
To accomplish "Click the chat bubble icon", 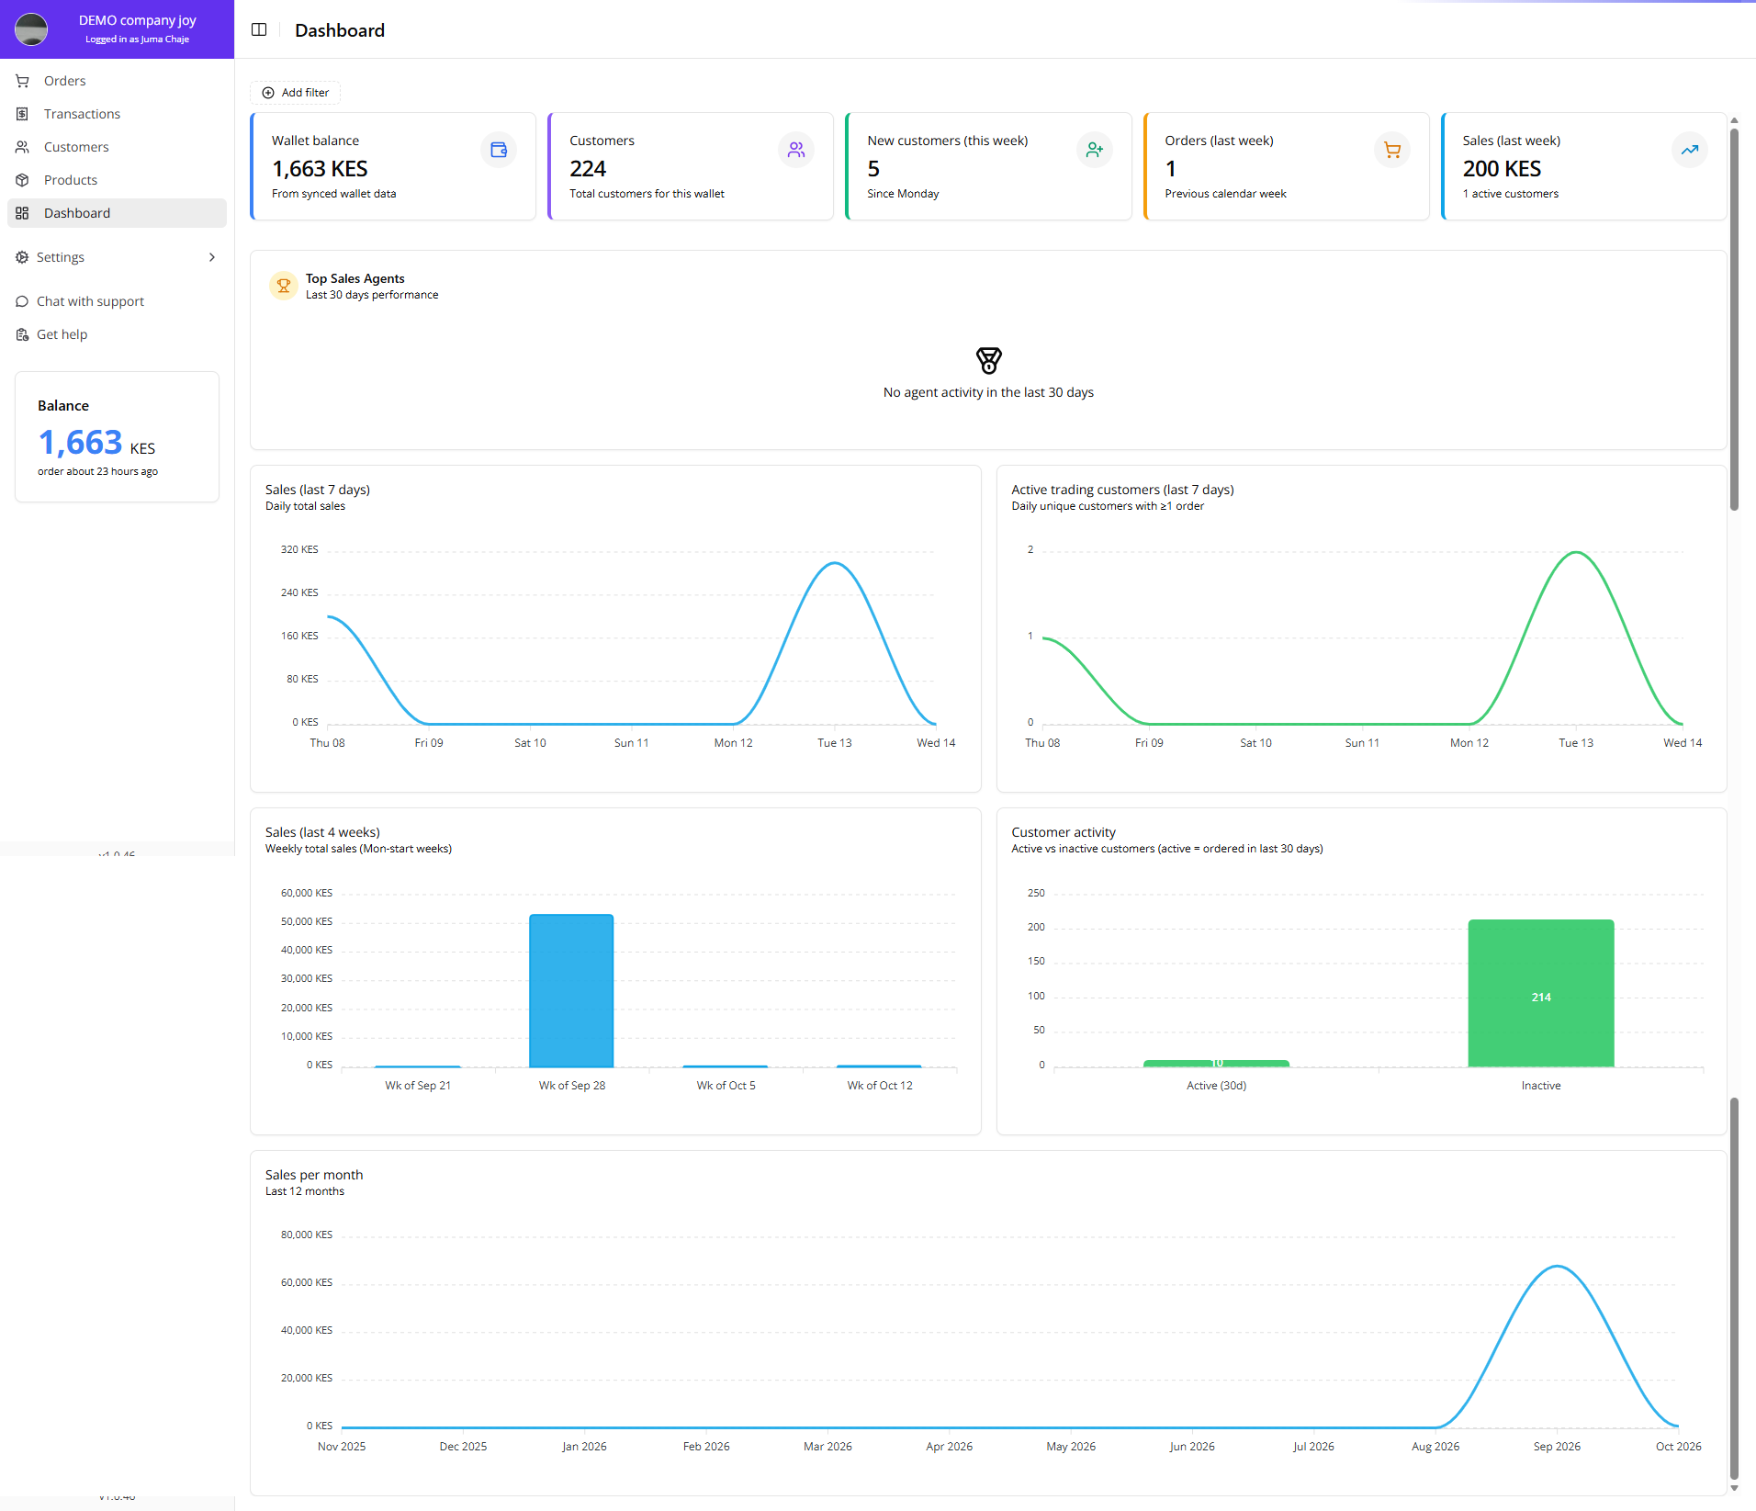I will (x=22, y=301).
